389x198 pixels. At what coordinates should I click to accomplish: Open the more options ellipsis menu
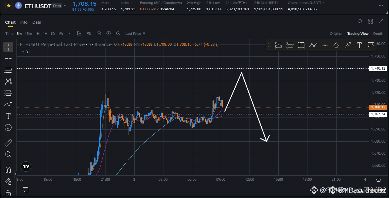click(381, 5)
